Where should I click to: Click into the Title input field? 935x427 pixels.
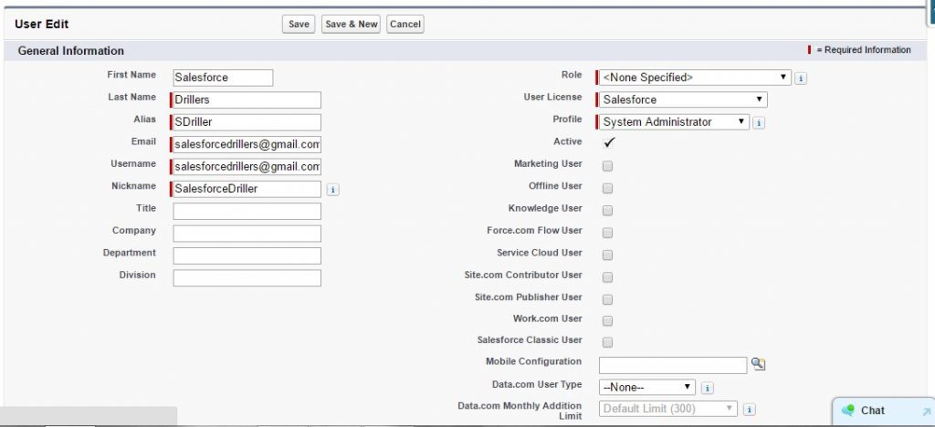click(x=247, y=212)
